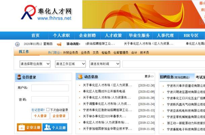
Task: Click the briefcase icon on 企业注册
Action: tap(22, 127)
